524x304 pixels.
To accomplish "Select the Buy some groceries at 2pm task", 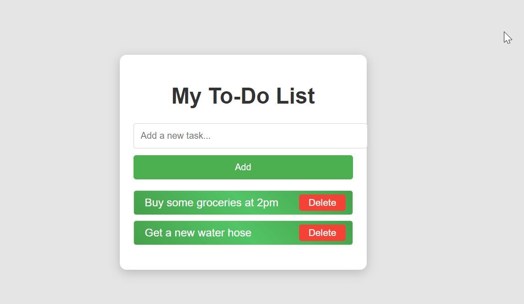I will (211, 202).
